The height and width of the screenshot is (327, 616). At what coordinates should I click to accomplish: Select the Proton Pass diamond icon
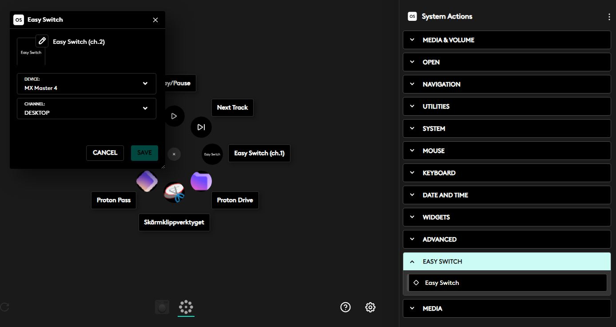pos(147,181)
